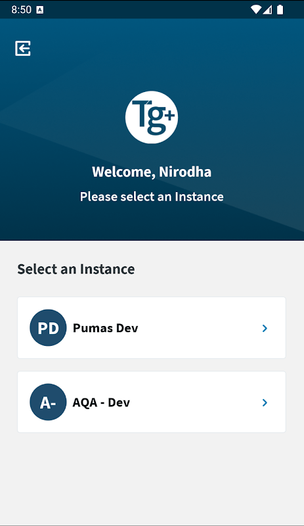Tap the 8:50 clock in status bar

(21, 10)
